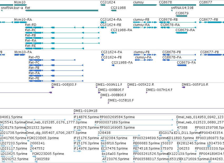Viewport: 224px width, 163px height.
Task: Click the clumsy-RB transcript label
Action: pos(141,20)
